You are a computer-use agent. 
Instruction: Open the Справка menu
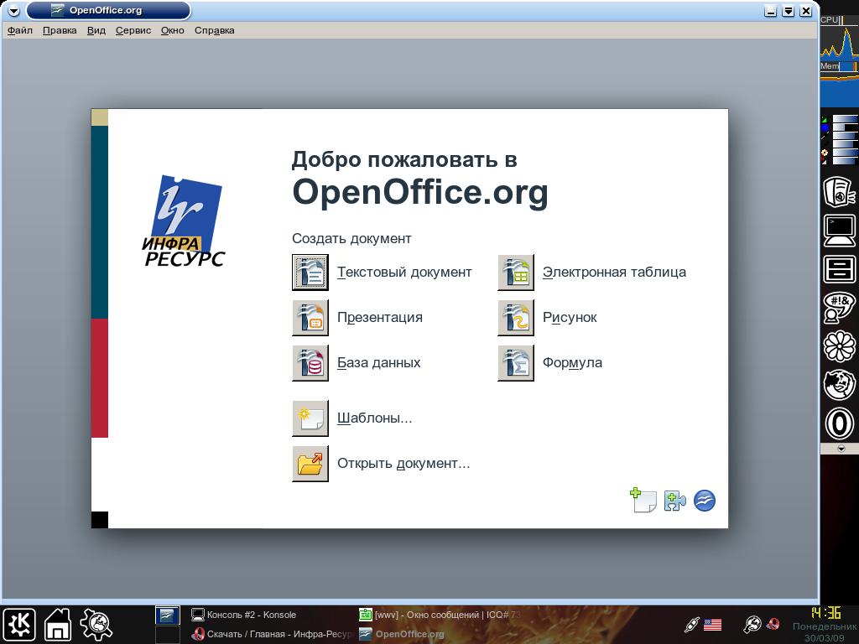click(214, 30)
